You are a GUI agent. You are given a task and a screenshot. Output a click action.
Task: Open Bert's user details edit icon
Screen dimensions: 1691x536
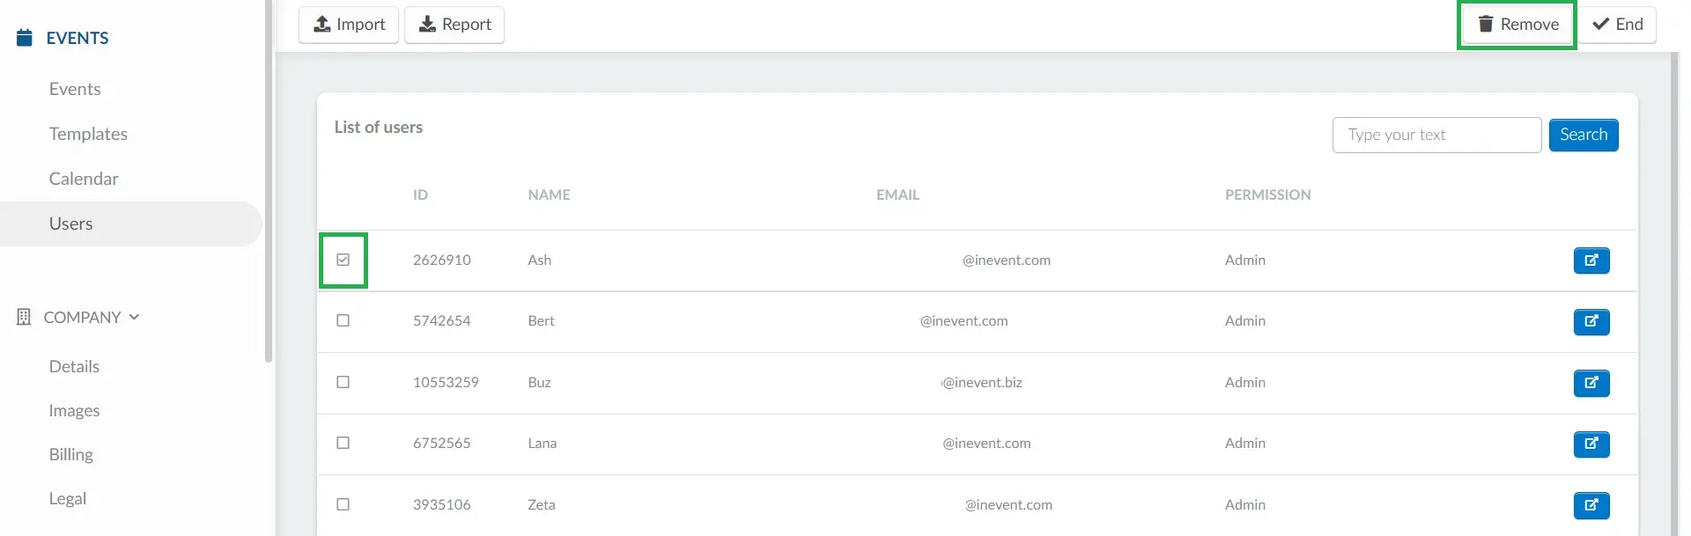pyautogui.click(x=1591, y=321)
